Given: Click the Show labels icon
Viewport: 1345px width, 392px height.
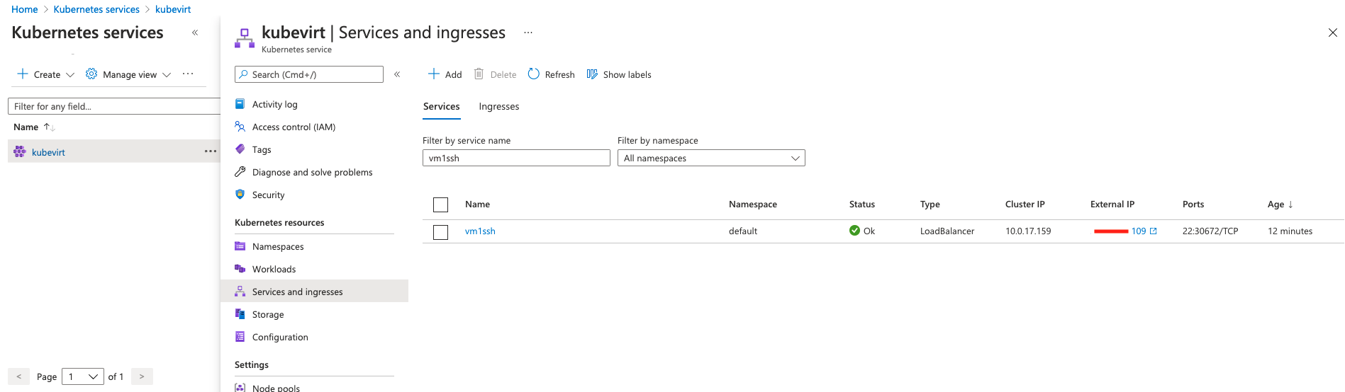Looking at the screenshot, I should point(592,74).
